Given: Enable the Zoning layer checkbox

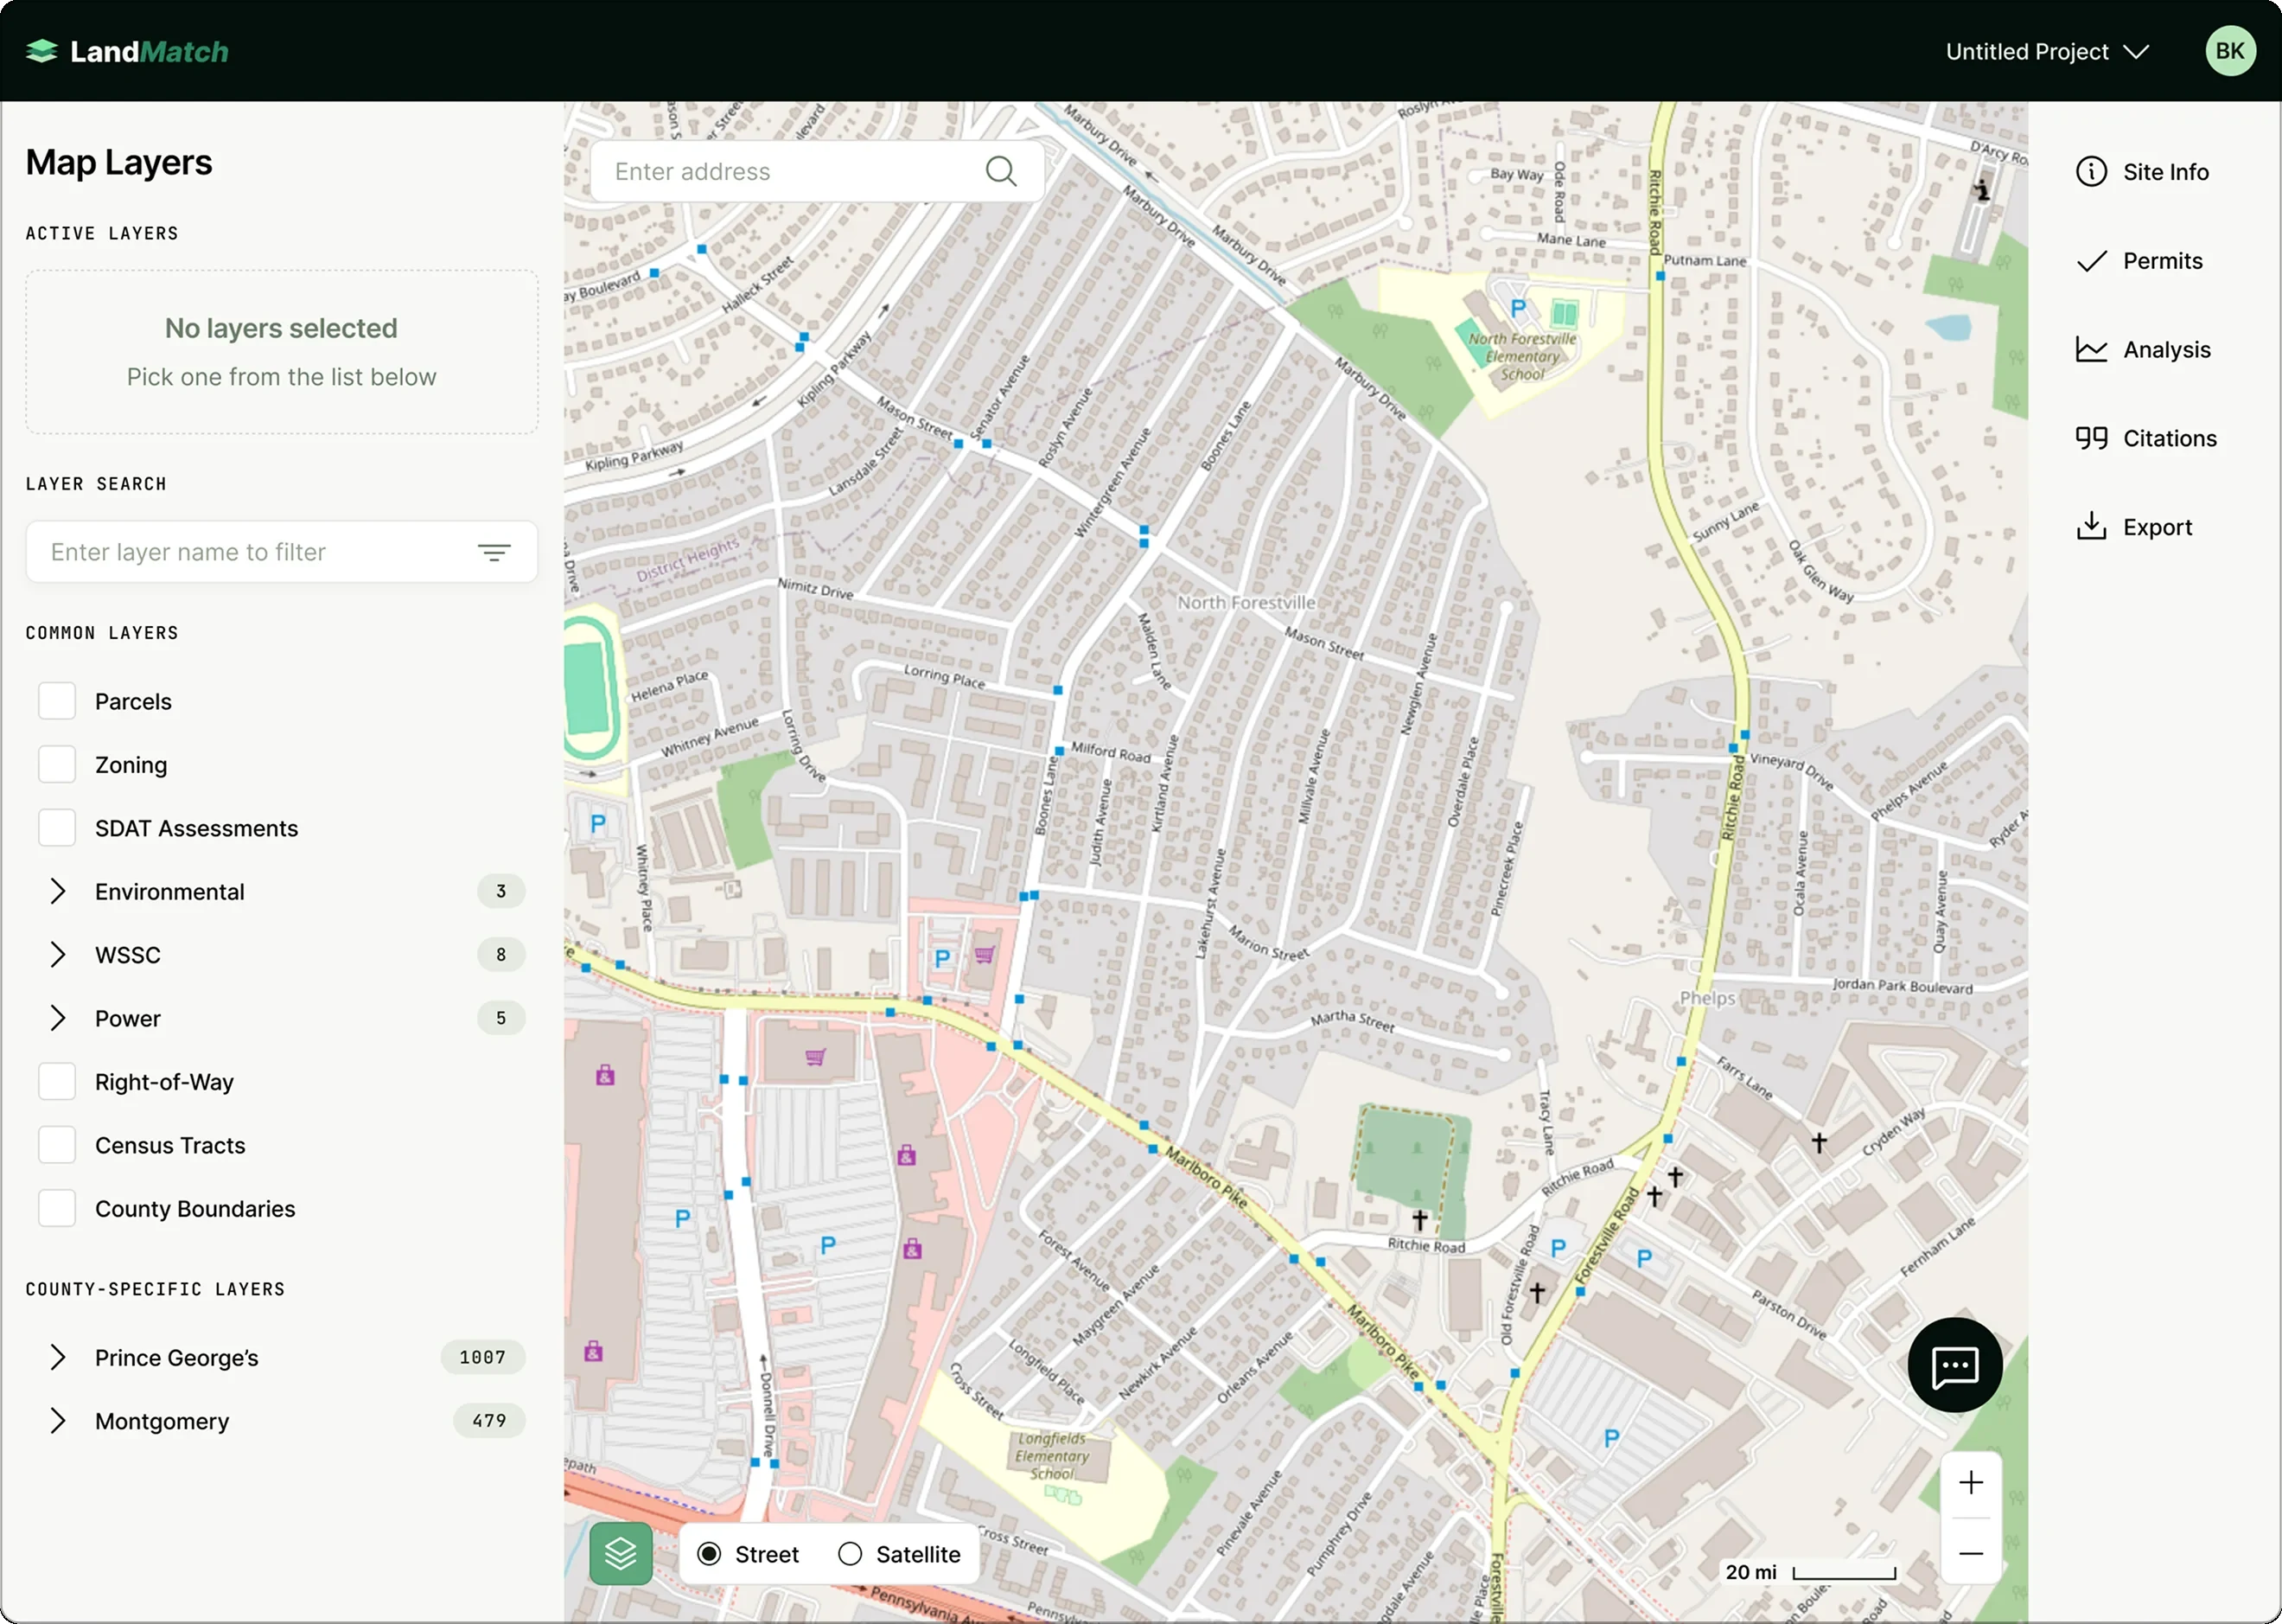Looking at the screenshot, I should (x=57, y=764).
